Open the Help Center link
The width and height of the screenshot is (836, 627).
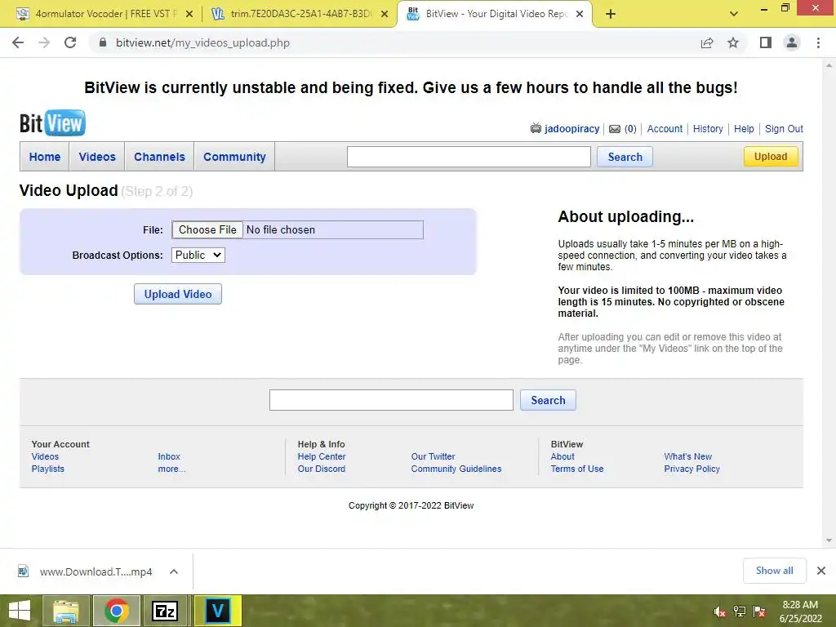click(322, 456)
